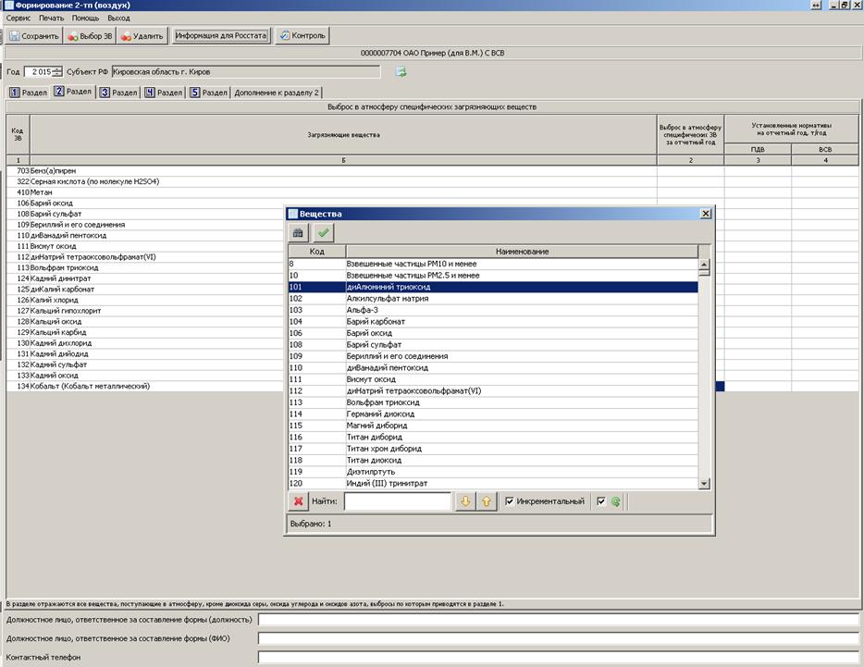The width and height of the screenshot is (864, 667).
Task: Click into the Найти search field
Action: point(398,501)
